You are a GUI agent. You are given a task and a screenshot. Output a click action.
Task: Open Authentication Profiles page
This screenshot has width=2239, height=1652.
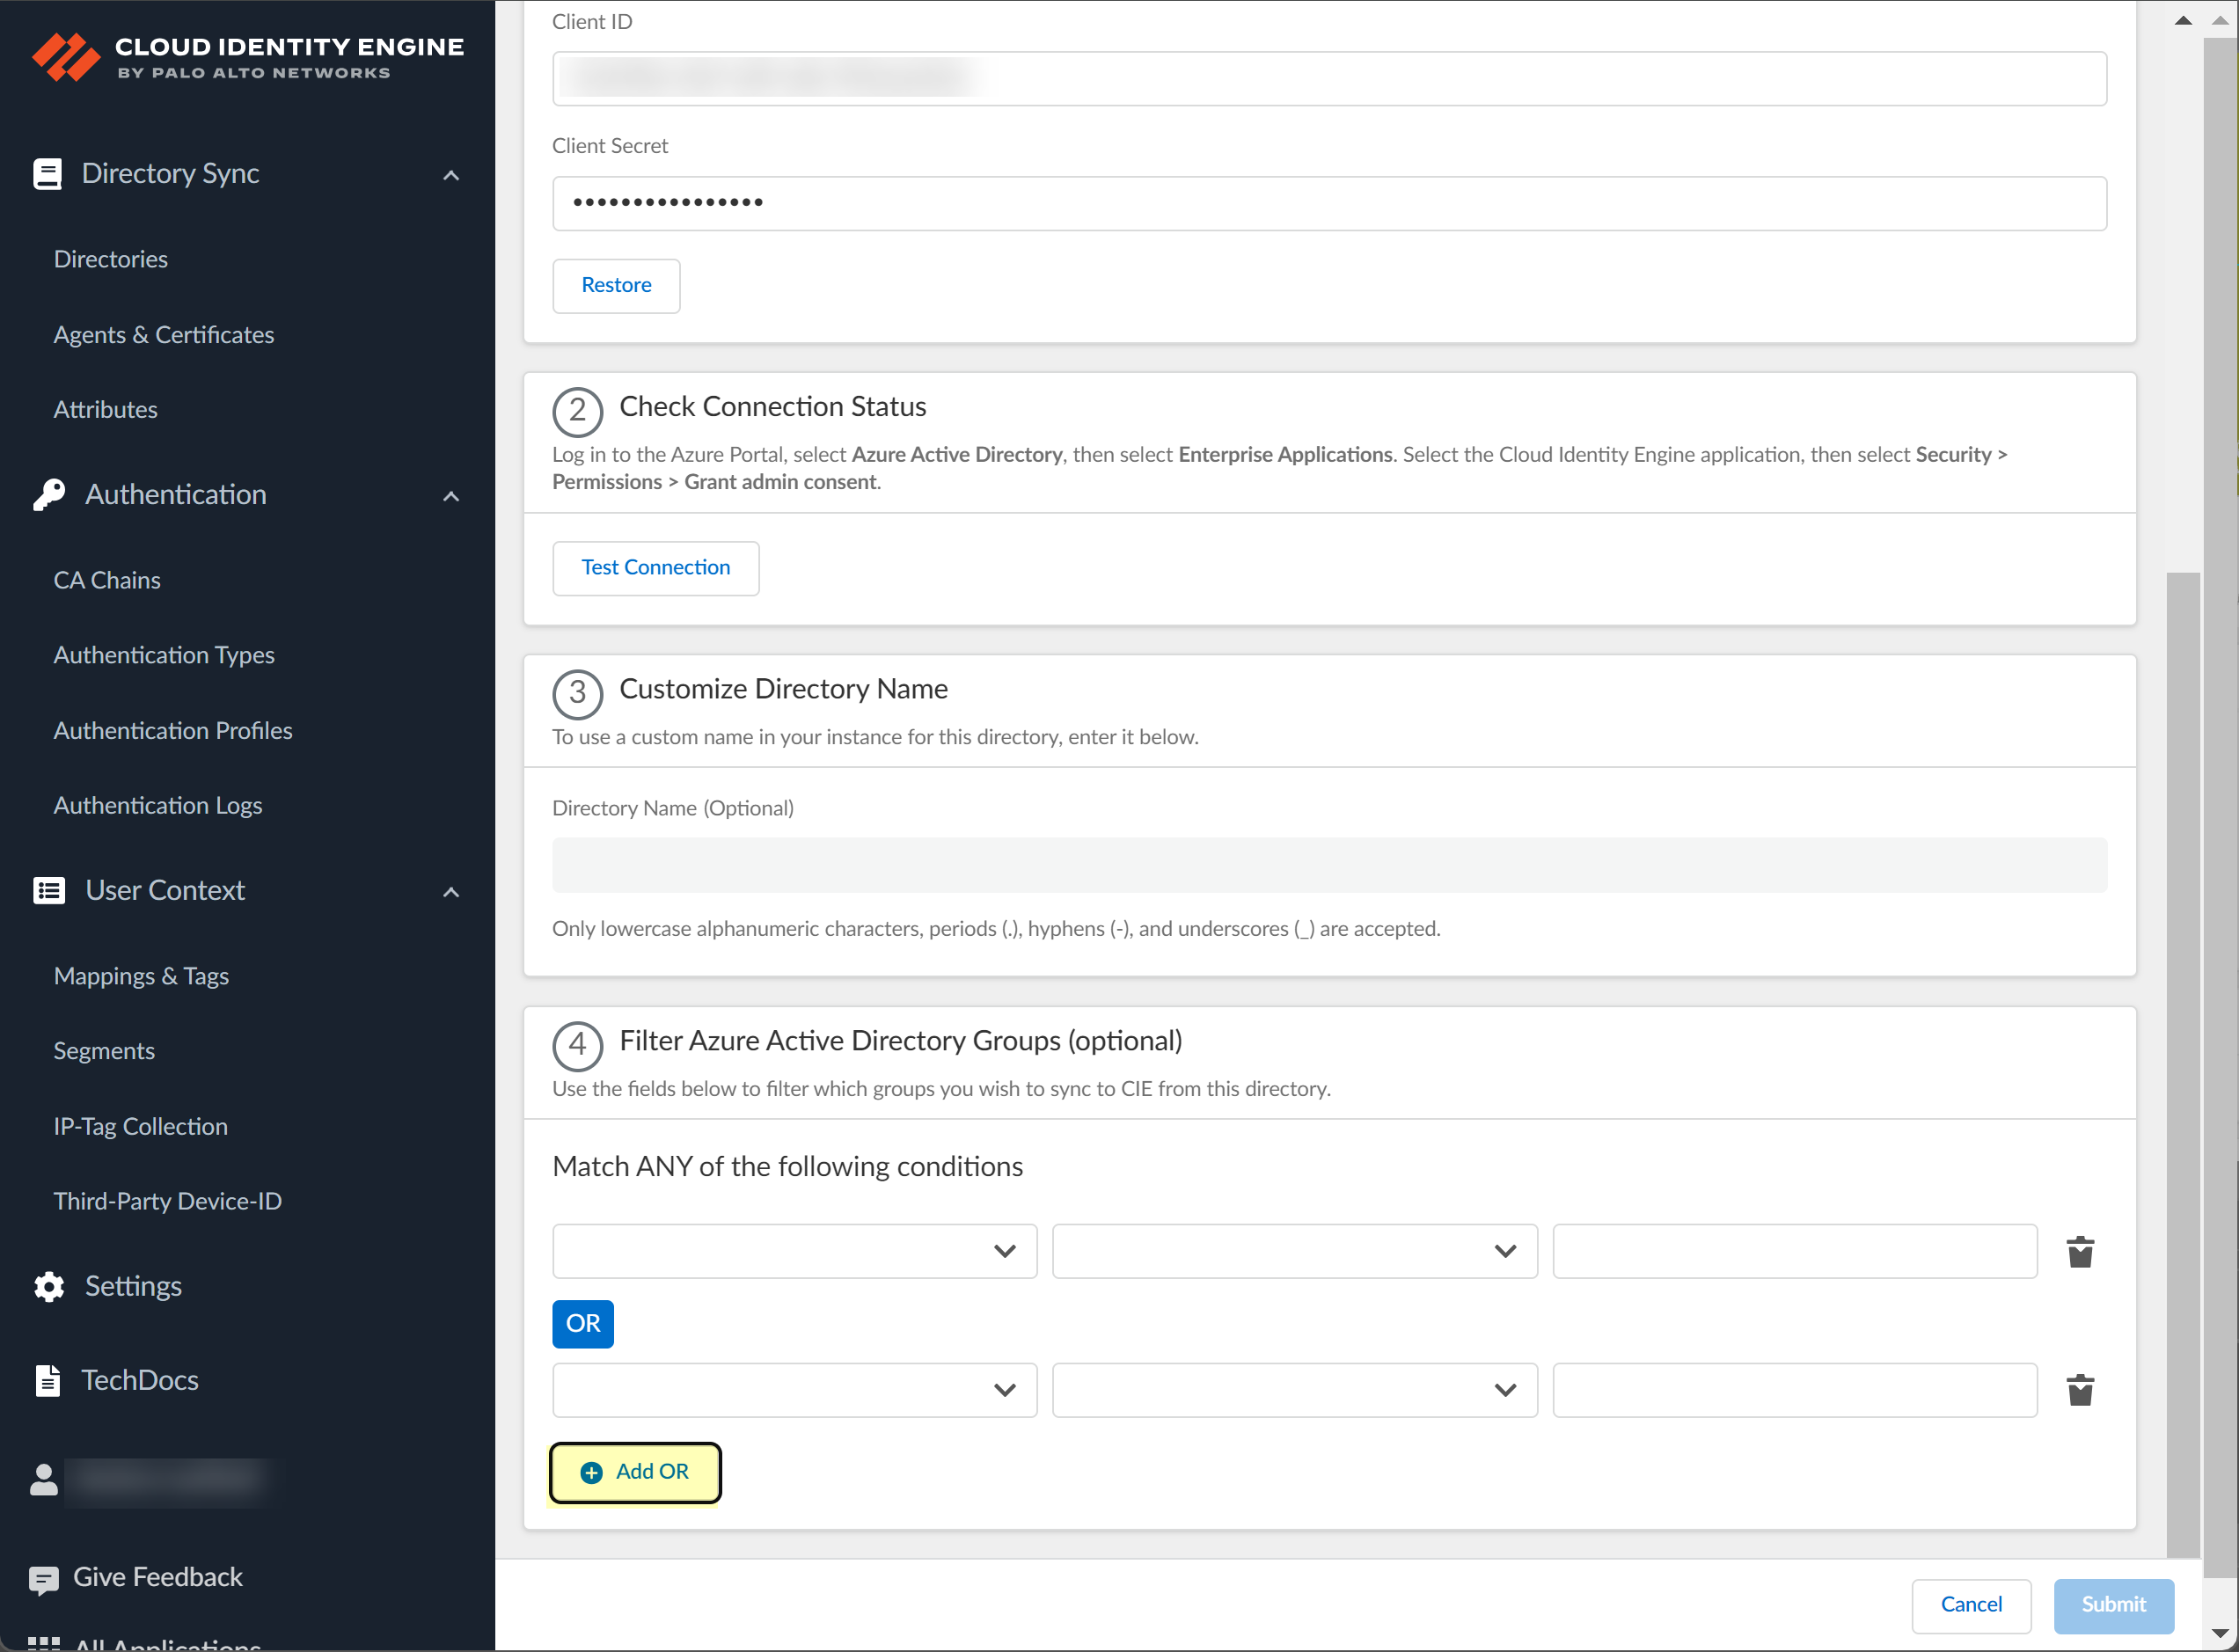tap(173, 730)
